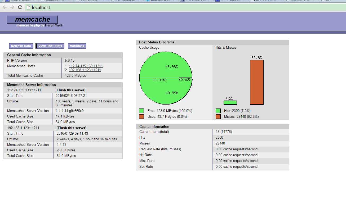
Task: Click the page icon beside localhost
Action: [x=29, y=7]
